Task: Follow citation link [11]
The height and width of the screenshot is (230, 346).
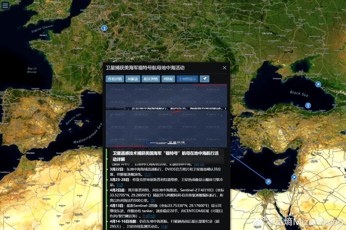Action: click(x=148, y=174)
